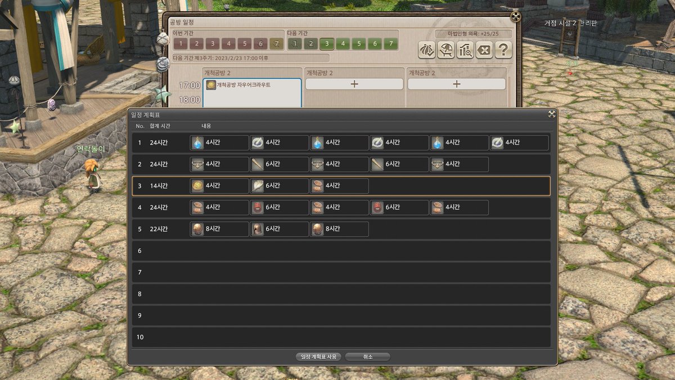Click the beach umbrella rest day icon

(x=445, y=50)
